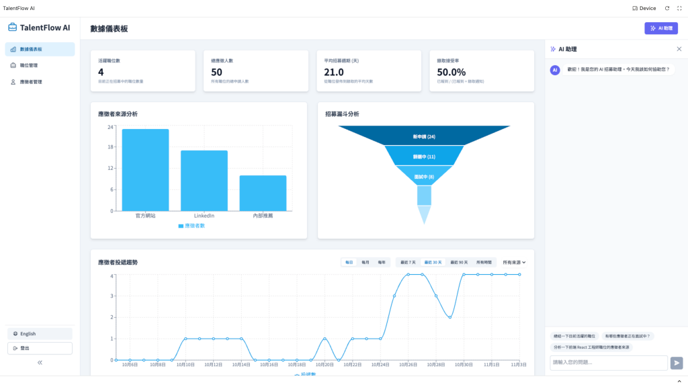Open the 所有來源 dropdown

(x=514, y=263)
